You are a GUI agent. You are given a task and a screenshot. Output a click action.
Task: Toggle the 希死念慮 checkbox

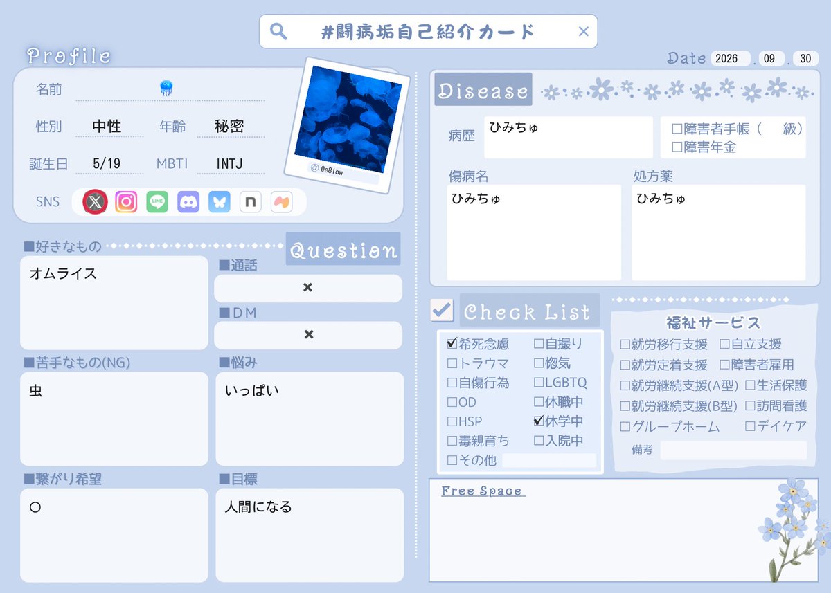tap(452, 343)
